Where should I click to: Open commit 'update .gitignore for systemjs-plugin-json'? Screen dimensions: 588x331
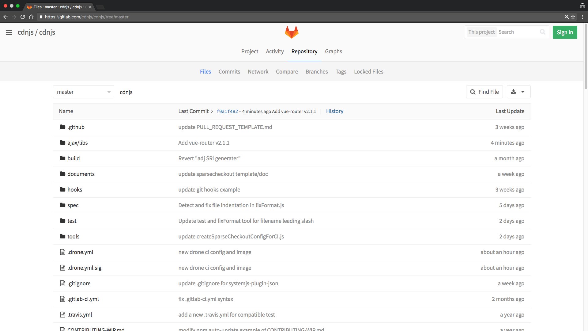[x=228, y=283]
